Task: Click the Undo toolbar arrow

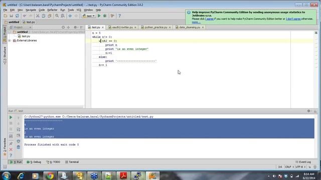Action: [25, 16]
